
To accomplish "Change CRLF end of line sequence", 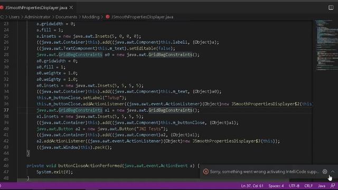I will tap(308, 186).
